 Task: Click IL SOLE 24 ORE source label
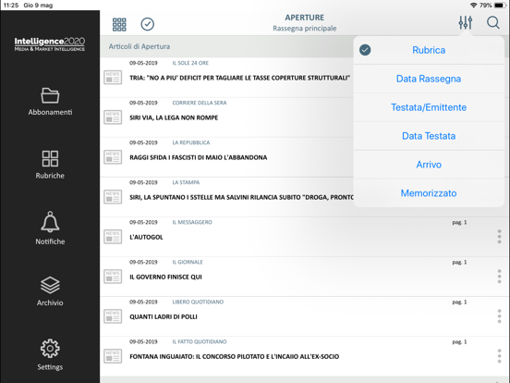click(190, 63)
